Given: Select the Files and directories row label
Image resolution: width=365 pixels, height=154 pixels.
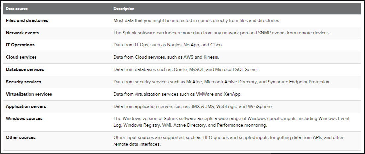Looking at the screenshot, I should click(27, 21).
